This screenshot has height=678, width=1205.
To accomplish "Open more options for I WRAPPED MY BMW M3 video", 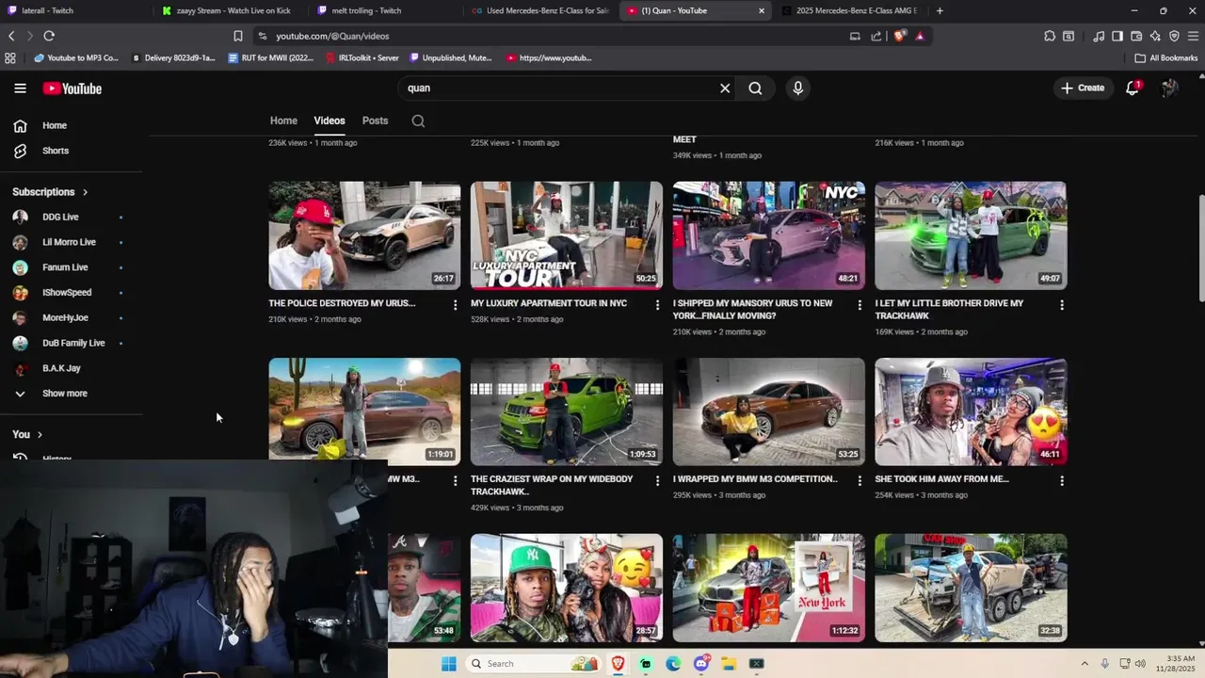I will click(x=859, y=480).
